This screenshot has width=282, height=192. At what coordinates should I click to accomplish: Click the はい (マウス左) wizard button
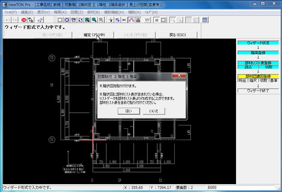point(52,35)
